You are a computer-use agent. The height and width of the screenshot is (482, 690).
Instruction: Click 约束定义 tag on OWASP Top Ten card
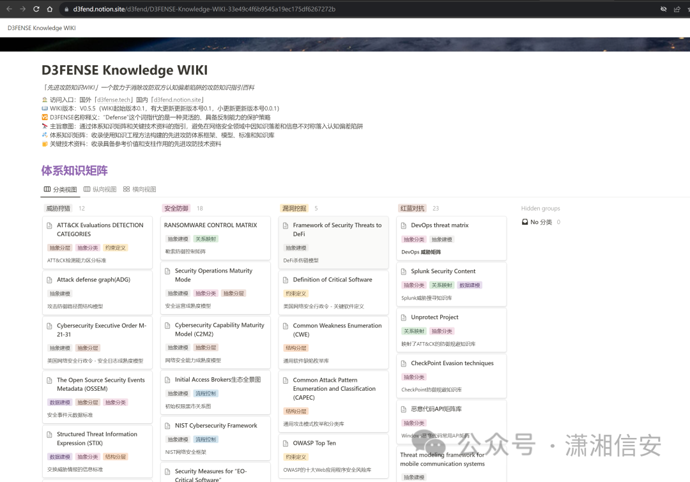(296, 457)
